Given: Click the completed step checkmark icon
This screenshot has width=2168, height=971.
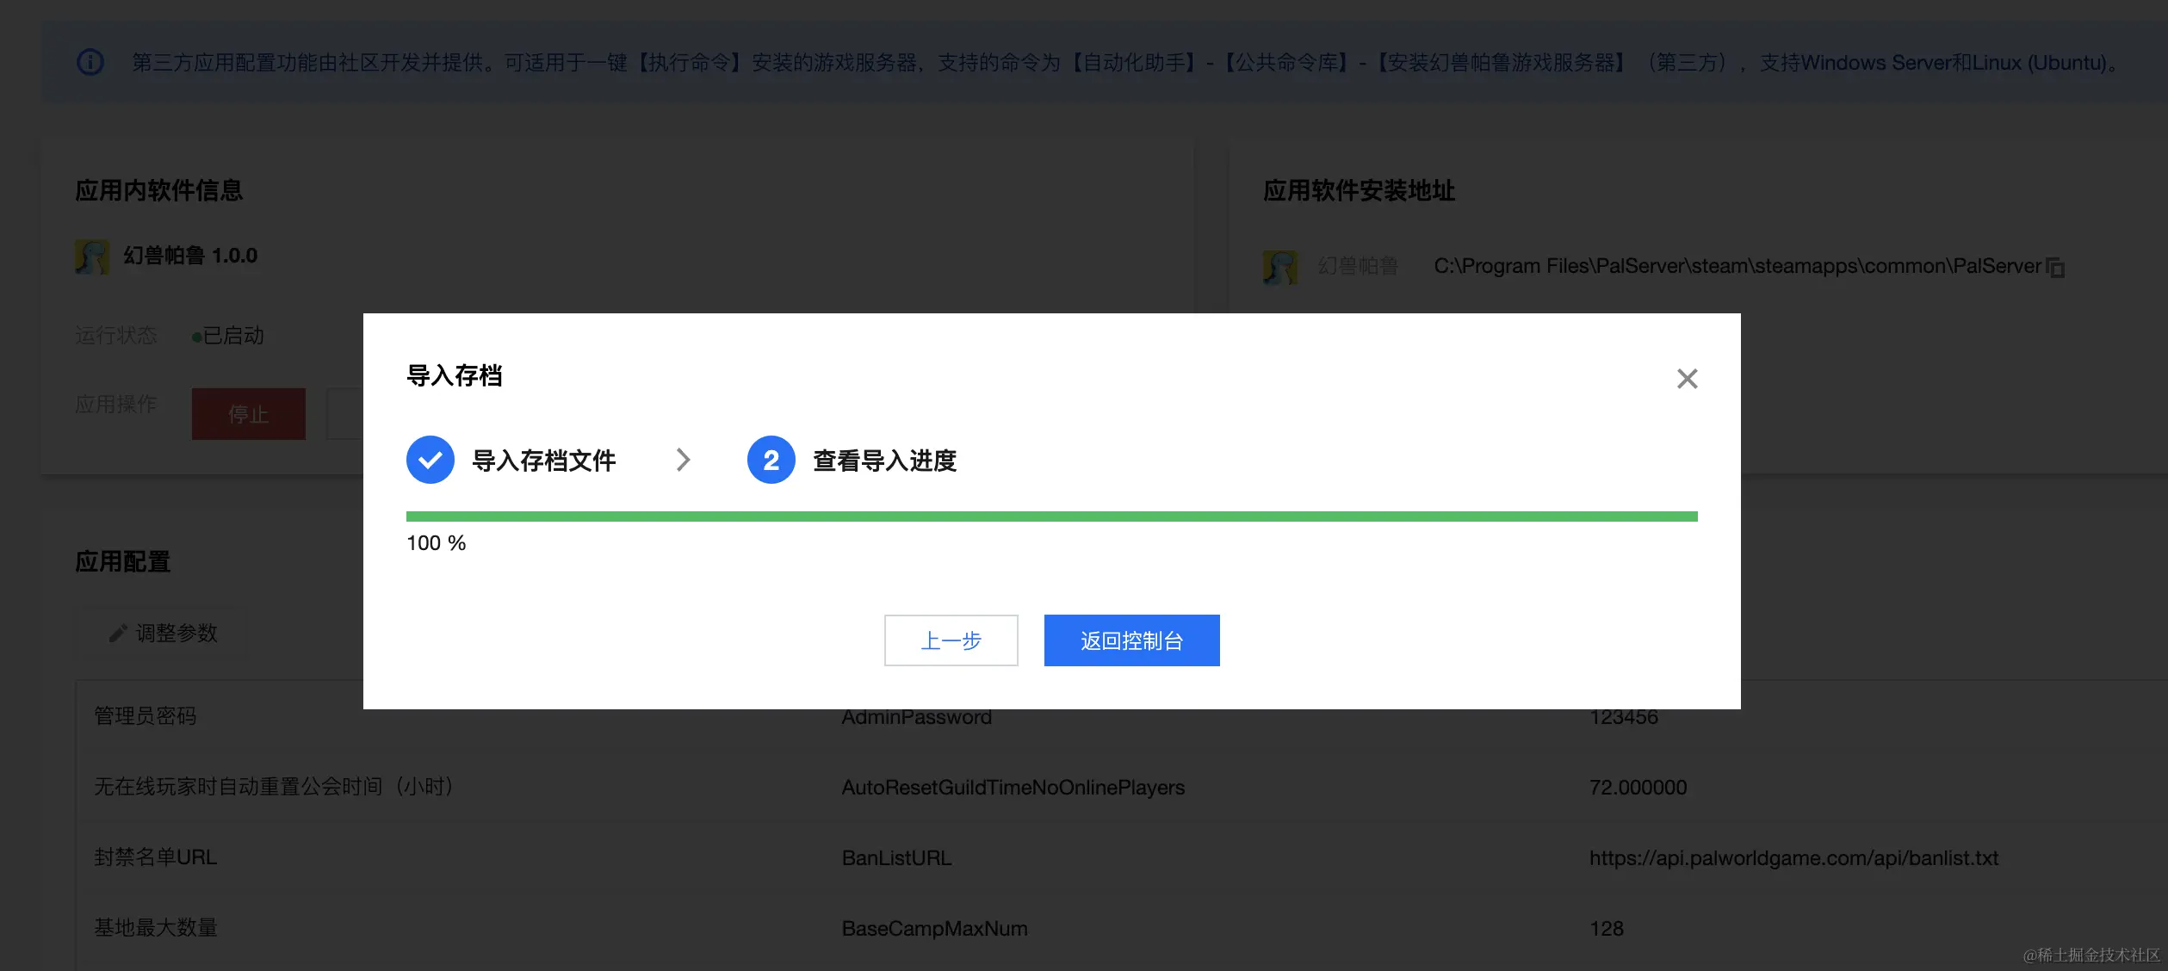Looking at the screenshot, I should tap(431, 460).
